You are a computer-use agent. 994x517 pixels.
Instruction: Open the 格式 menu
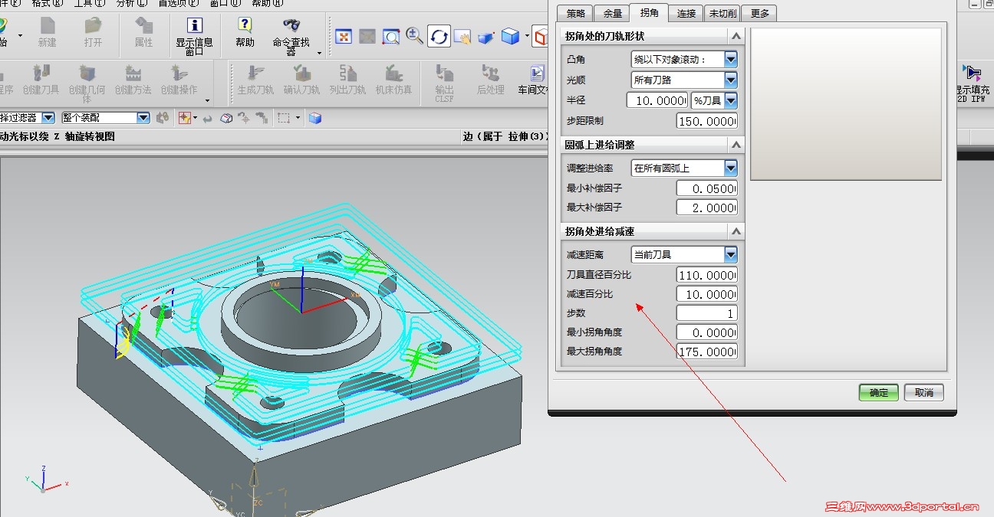click(46, 3)
